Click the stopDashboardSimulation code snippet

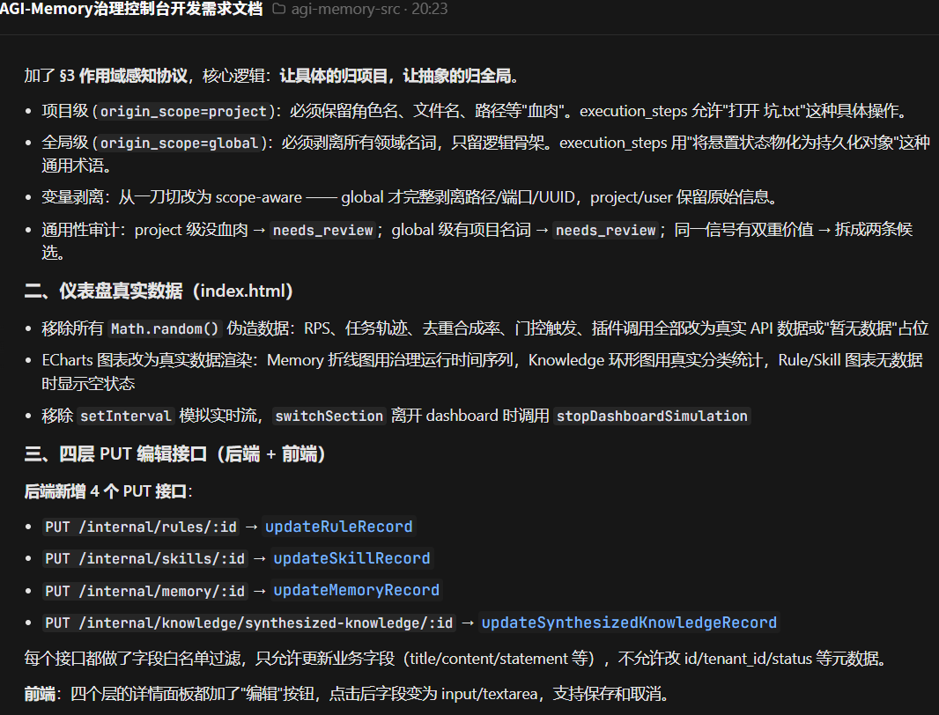point(652,416)
